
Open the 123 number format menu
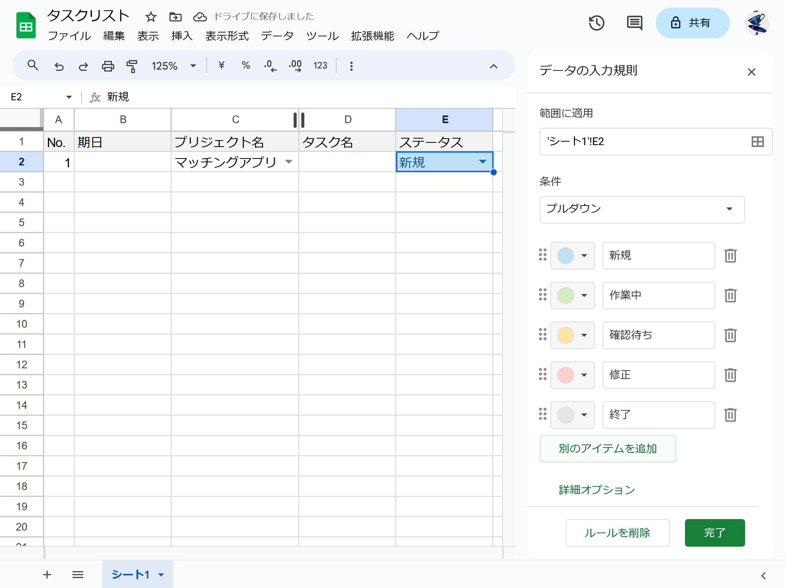point(320,65)
